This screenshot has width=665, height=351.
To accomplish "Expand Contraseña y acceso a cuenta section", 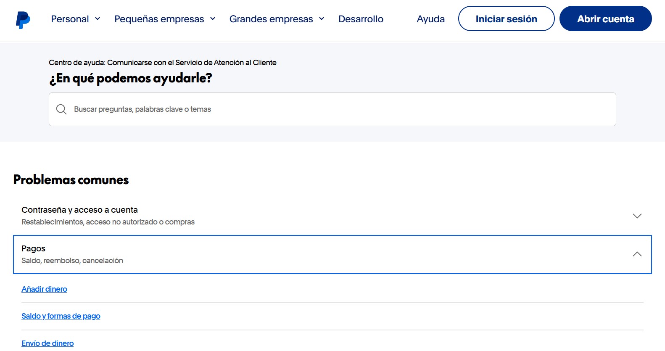I will (x=332, y=216).
